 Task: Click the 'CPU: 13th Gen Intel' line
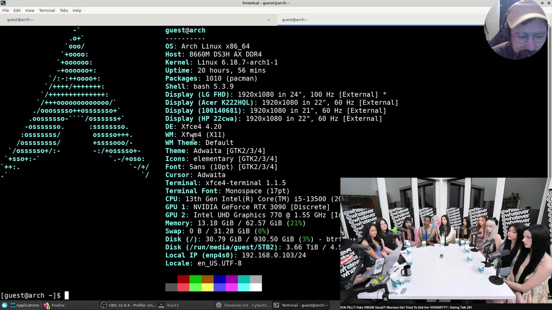tap(253, 199)
